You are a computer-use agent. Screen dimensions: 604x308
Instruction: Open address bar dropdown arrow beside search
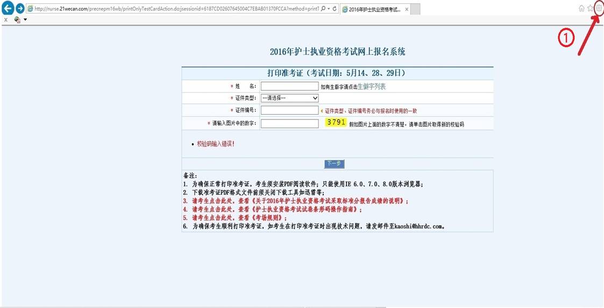tap(329, 9)
